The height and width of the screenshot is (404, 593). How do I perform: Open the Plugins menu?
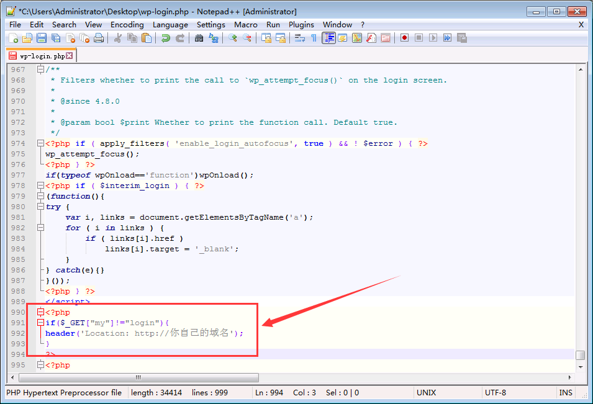coord(301,25)
